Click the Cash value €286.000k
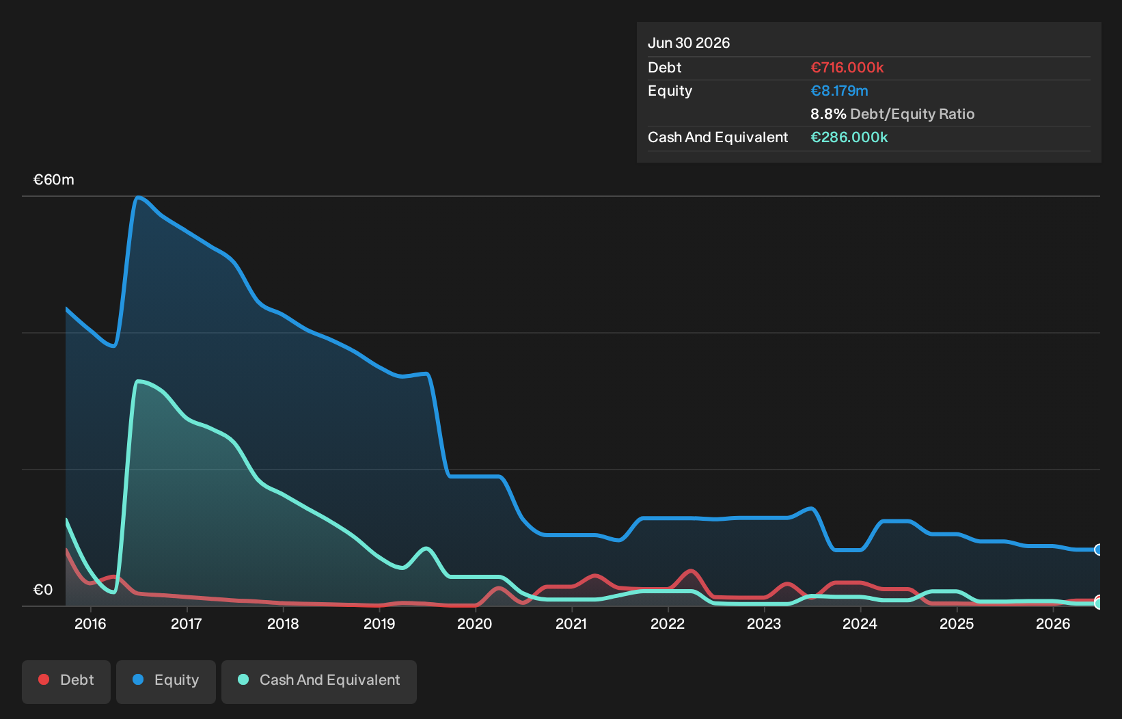This screenshot has height=719, width=1122. [849, 137]
